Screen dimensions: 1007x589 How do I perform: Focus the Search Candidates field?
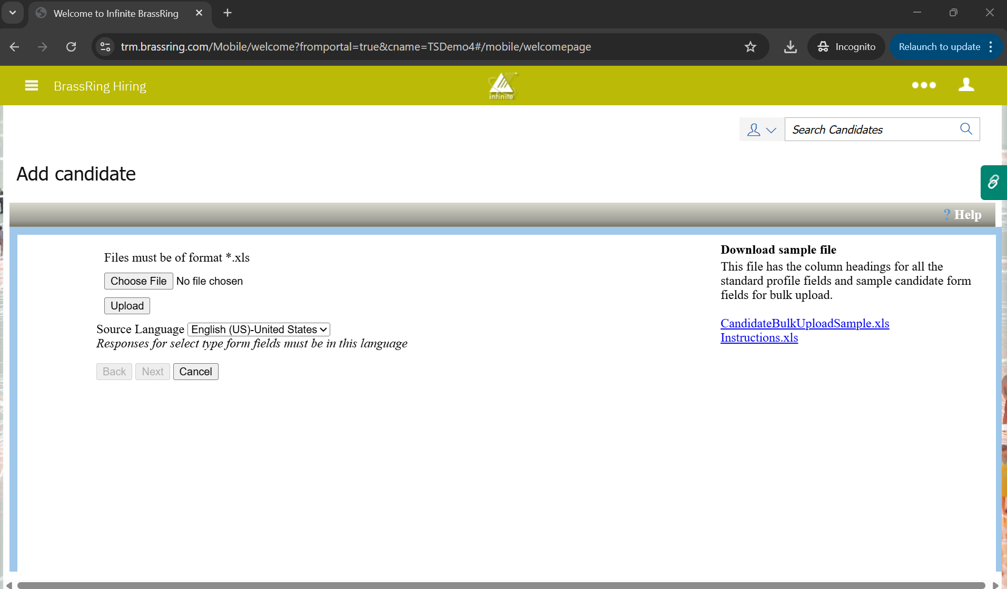[x=872, y=129]
